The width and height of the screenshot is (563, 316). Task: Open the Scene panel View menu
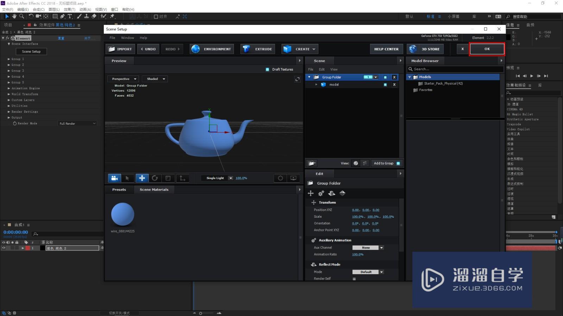pyautogui.click(x=334, y=70)
